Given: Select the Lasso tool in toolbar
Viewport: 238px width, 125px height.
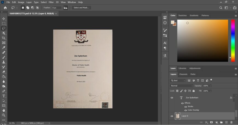Looking at the screenshot, I should coord(4,28).
